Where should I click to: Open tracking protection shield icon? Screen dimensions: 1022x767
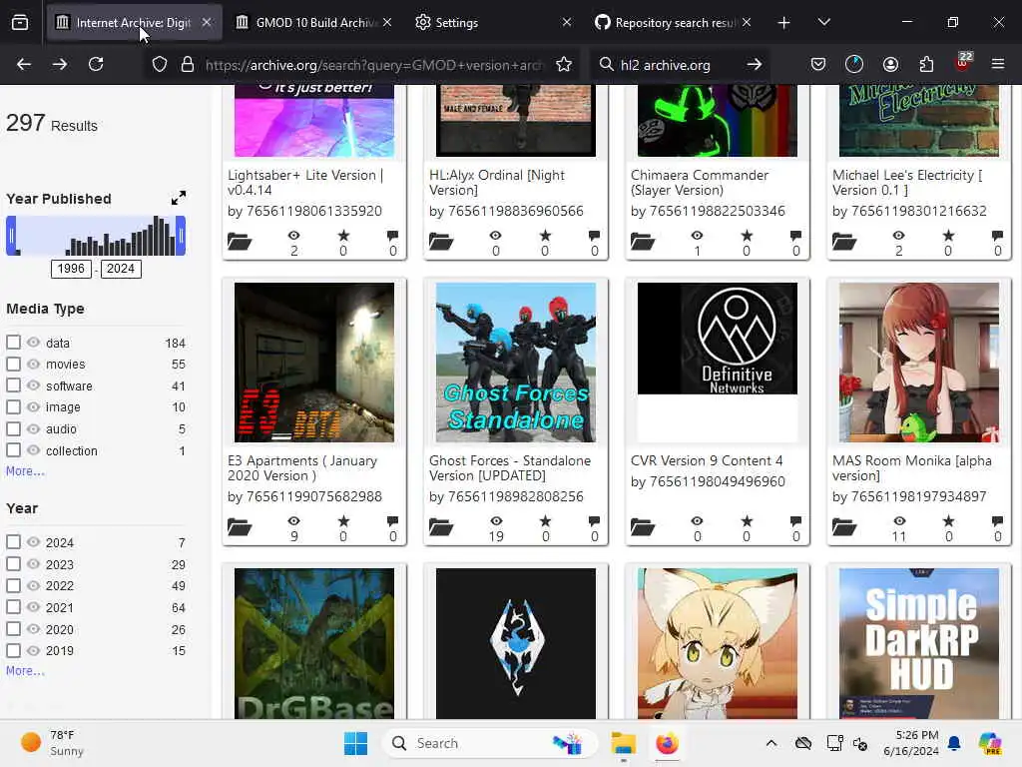click(160, 65)
